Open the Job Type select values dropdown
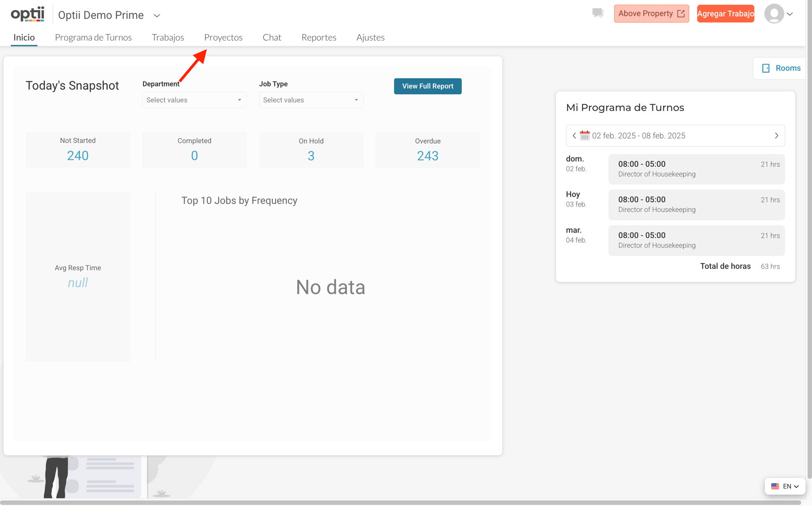The width and height of the screenshot is (812, 506). click(311, 100)
